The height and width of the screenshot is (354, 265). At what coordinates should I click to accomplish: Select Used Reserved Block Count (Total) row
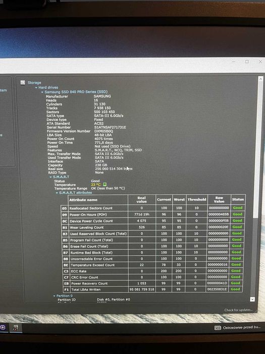point(152,234)
